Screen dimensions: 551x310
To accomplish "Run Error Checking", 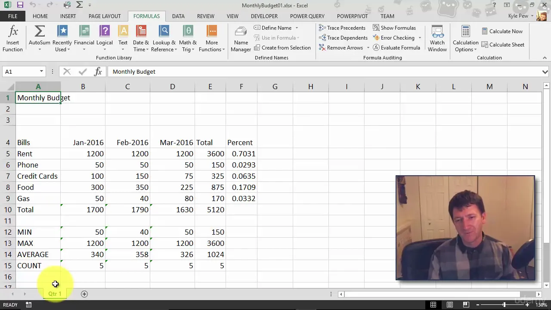I will pos(393,37).
